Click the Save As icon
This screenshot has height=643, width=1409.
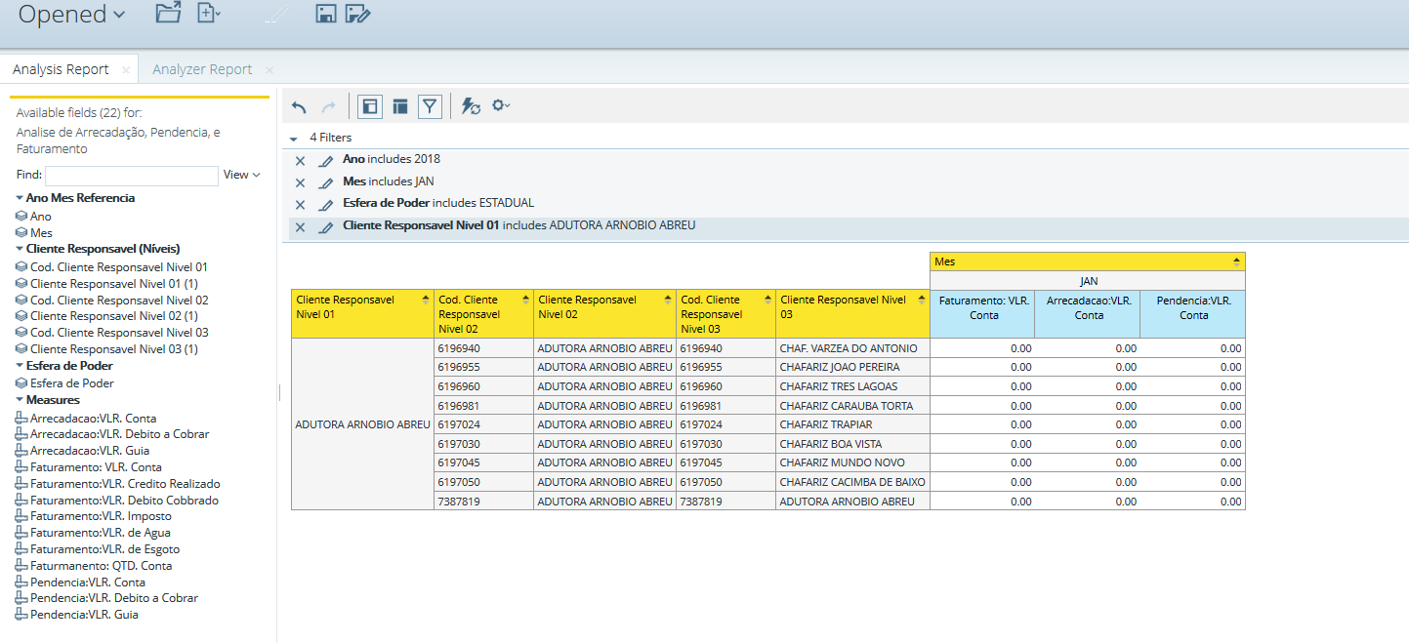[358, 13]
